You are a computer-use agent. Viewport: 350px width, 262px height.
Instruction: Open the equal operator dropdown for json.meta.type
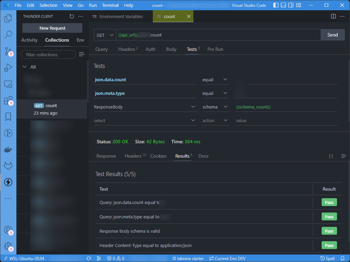(215, 93)
